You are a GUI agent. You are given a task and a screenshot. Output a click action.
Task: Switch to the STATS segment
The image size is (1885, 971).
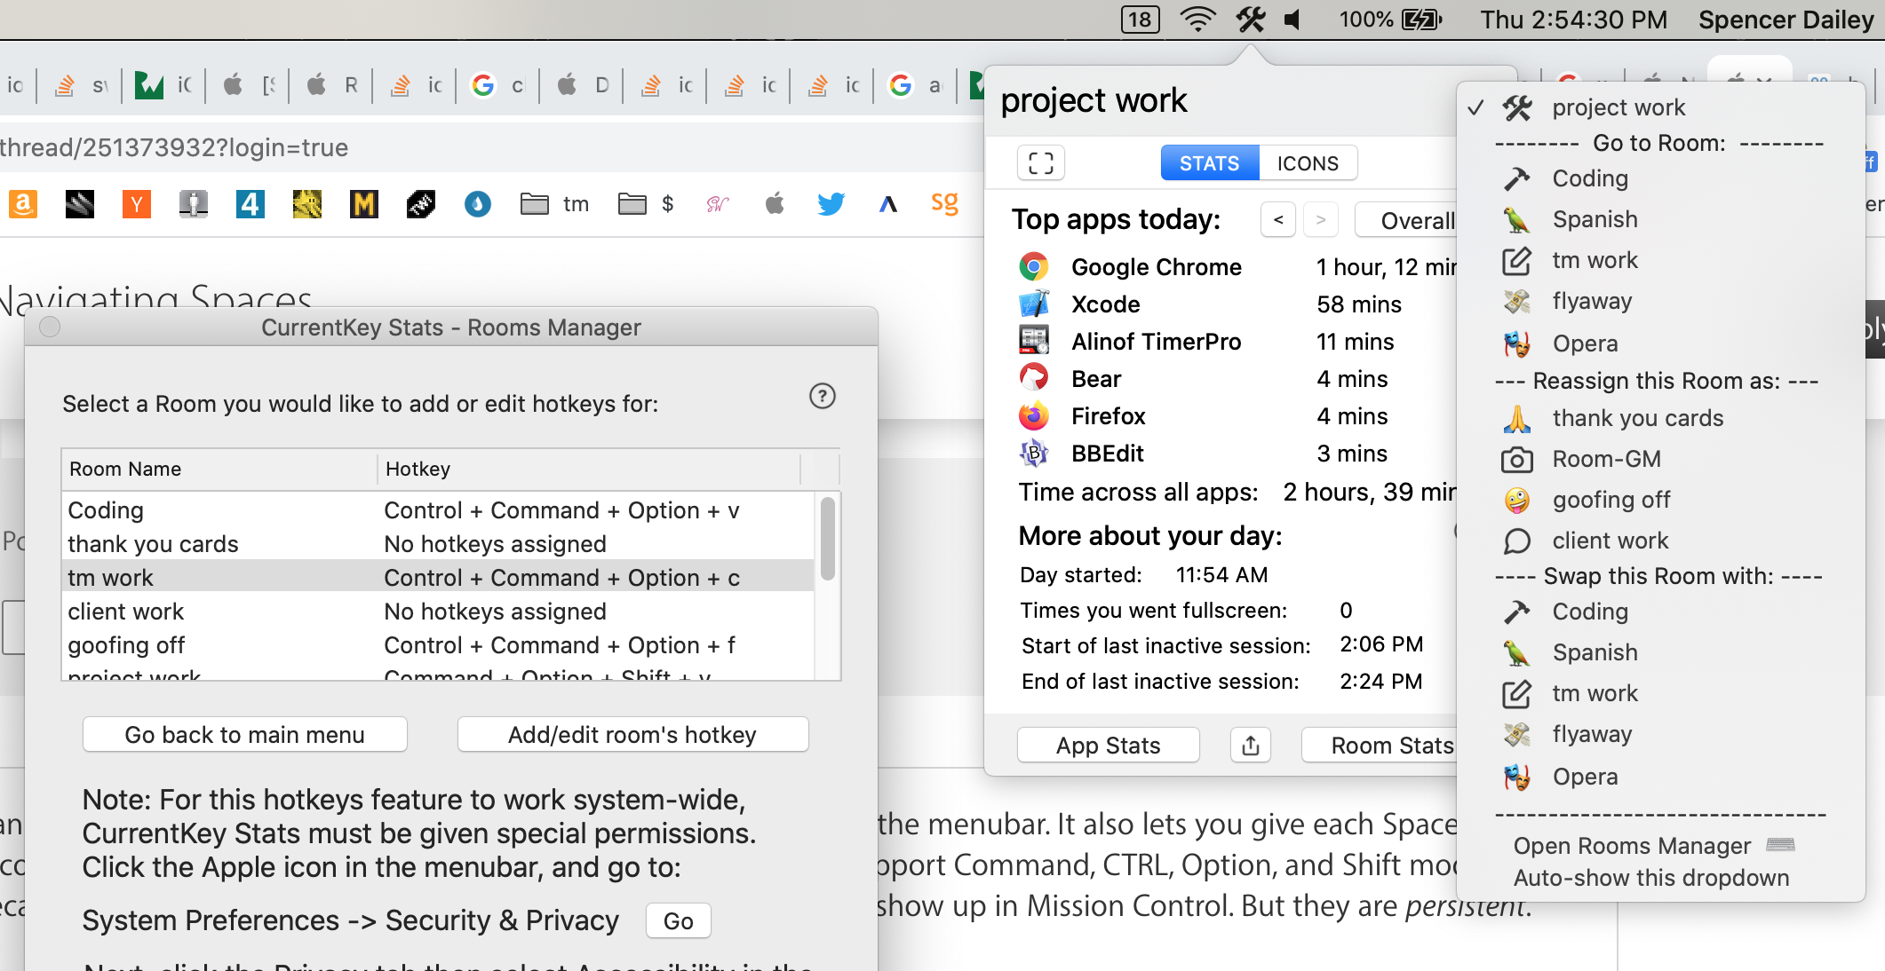(x=1209, y=163)
